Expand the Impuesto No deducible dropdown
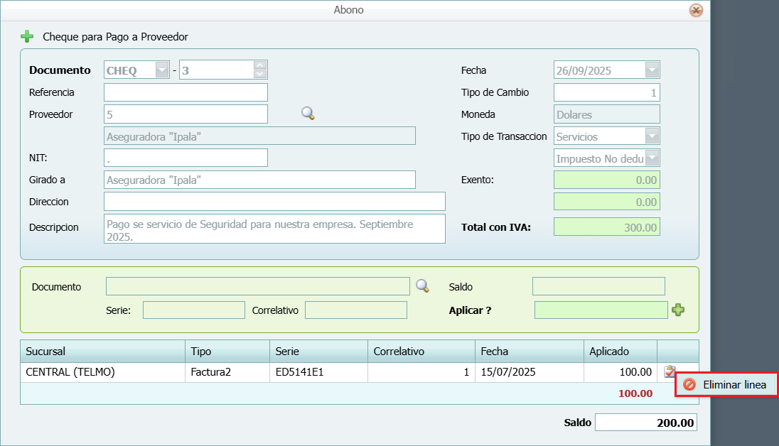The width and height of the screenshot is (779, 446). tap(652, 158)
